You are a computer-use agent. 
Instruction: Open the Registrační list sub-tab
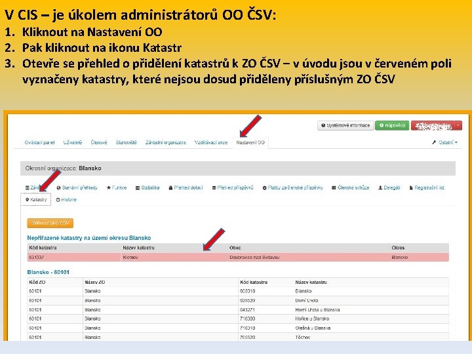(x=427, y=187)
